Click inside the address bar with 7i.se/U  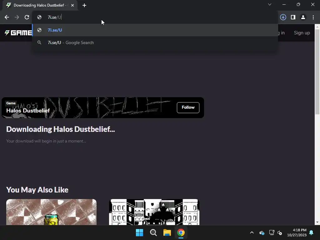pos(155,17)
